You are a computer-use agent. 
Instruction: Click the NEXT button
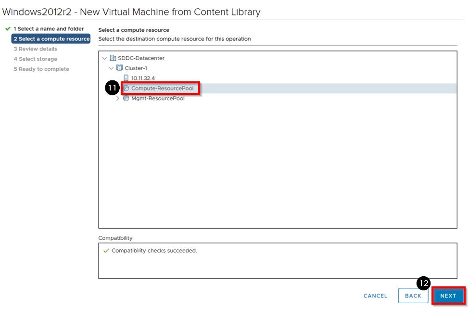[x=448, y=296]
